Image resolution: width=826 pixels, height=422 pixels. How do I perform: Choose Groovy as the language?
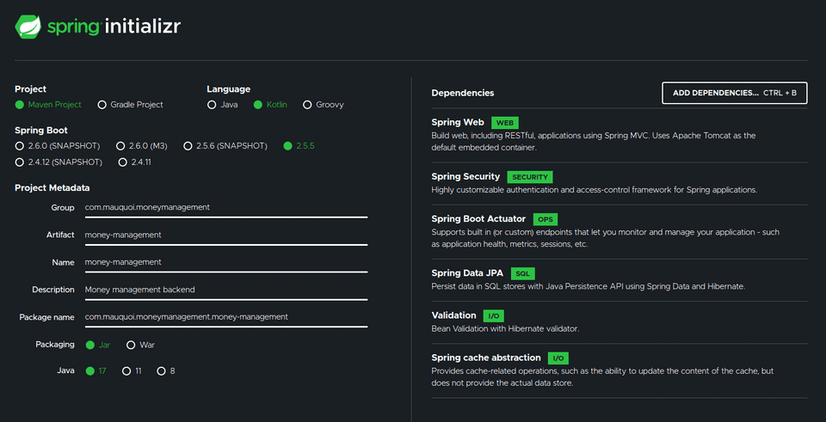(307, 105)
